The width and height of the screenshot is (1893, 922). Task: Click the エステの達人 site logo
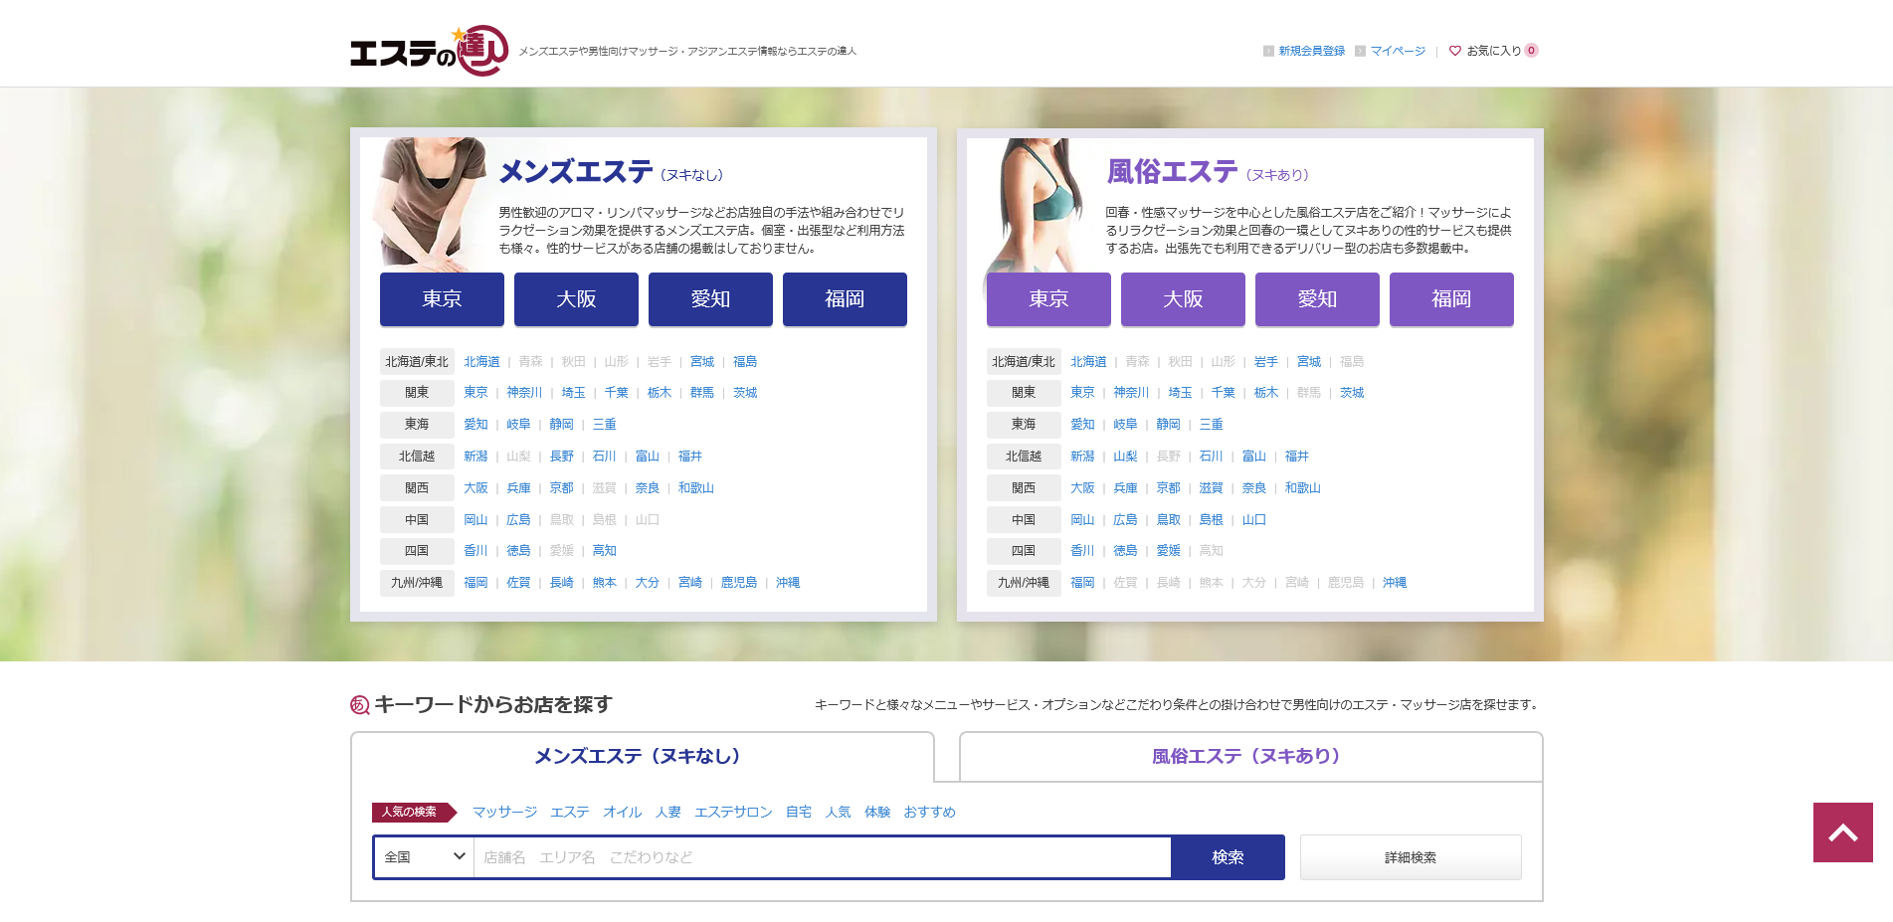[x=429, y=51]
